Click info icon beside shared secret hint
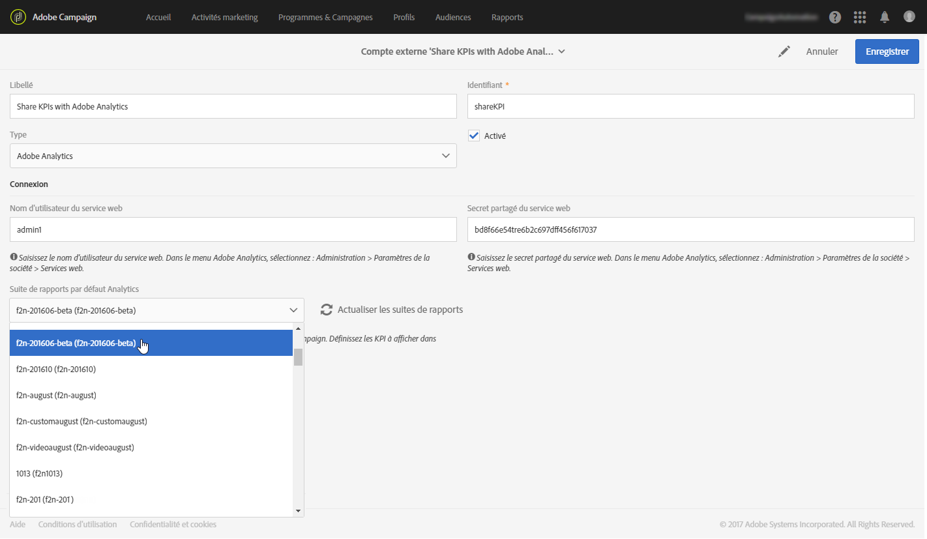The width and height of the screenshot is (927, 539). tap(471, 257)
